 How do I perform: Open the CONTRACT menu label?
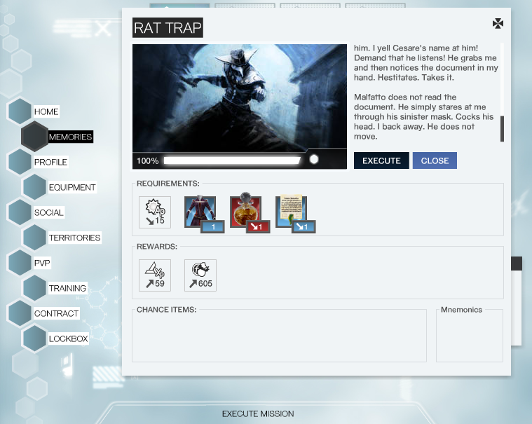(x=56, y=314)
